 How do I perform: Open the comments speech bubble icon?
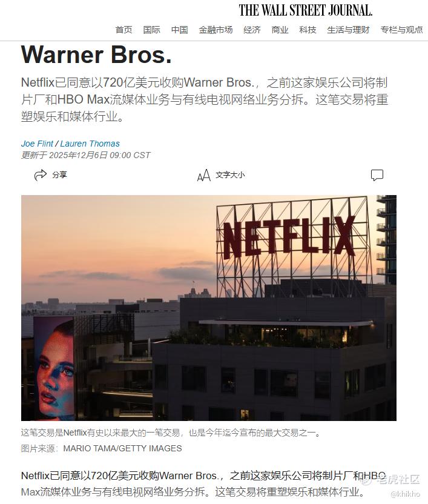(x=377, y=175)
